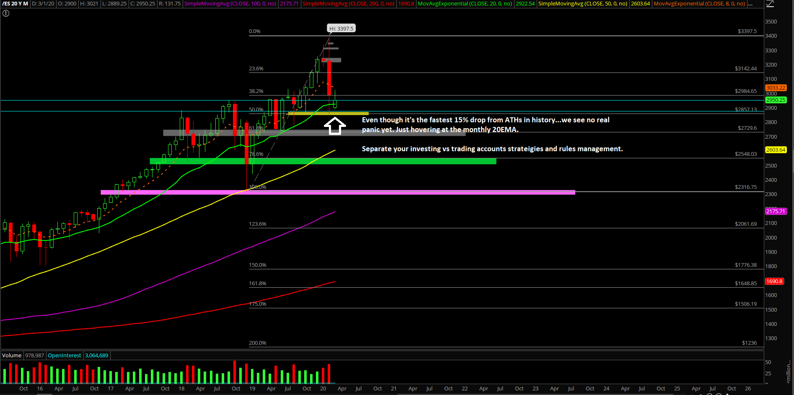Click the 3500 level on the price axis
This screenshot has height=395, width=794.
pos(771,22)
